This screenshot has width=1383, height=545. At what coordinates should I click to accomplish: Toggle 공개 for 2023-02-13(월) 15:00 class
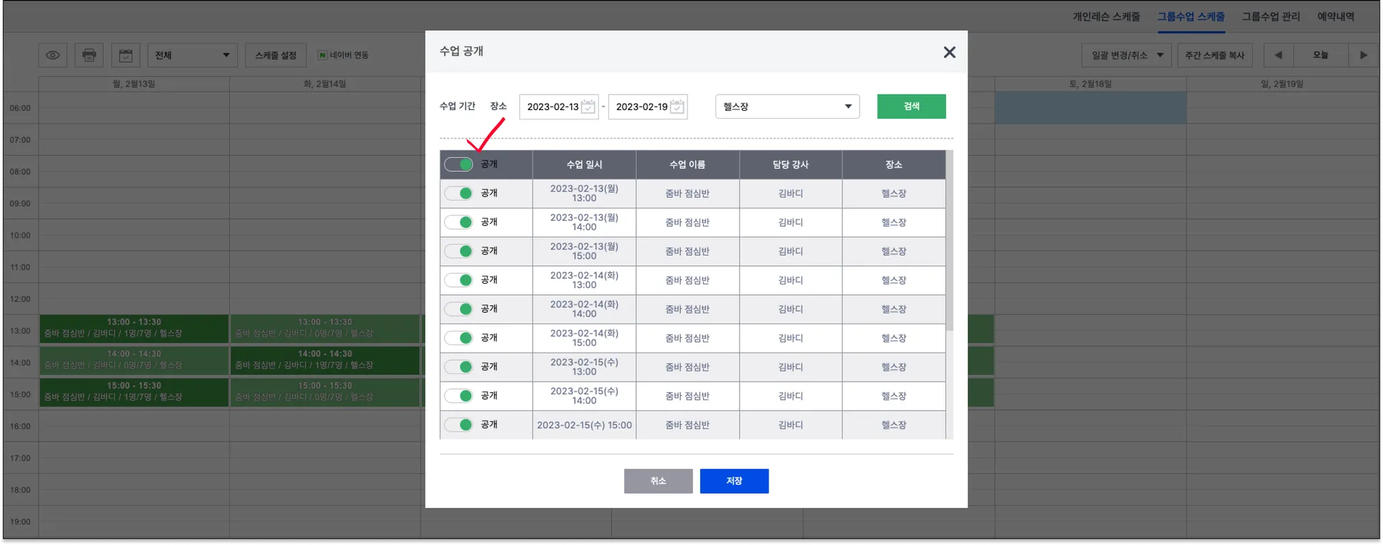pyautogui.click(x=459, y=251)
